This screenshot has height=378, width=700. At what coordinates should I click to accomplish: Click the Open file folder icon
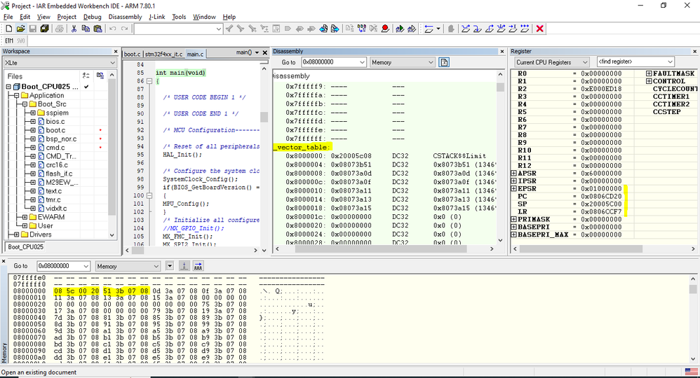click(20, 29)
